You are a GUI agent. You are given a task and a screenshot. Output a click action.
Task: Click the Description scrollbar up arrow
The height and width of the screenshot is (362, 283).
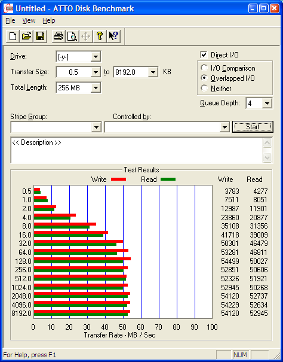pyautogui.click(x=267, y=143)
